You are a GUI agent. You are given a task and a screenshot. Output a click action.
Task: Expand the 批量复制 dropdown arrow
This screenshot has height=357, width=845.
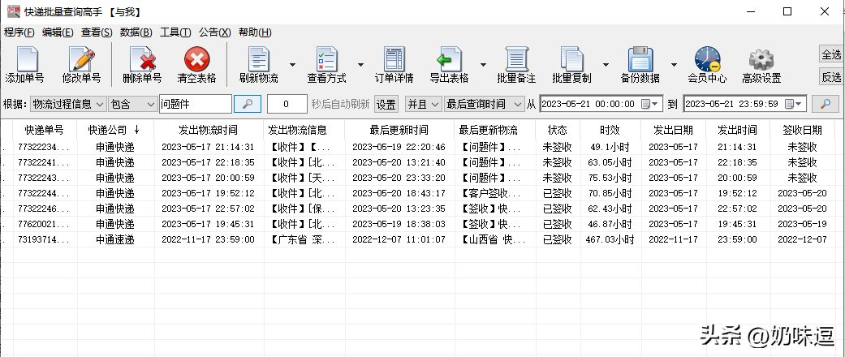(x=606, y=65)
